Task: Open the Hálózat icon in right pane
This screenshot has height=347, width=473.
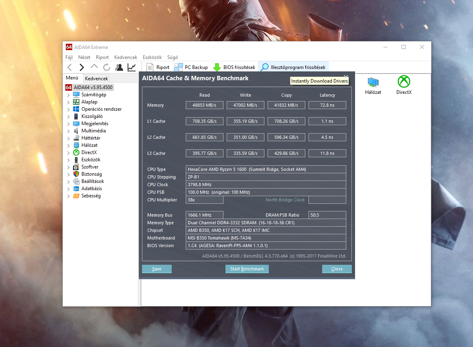Action: point(373,85)
